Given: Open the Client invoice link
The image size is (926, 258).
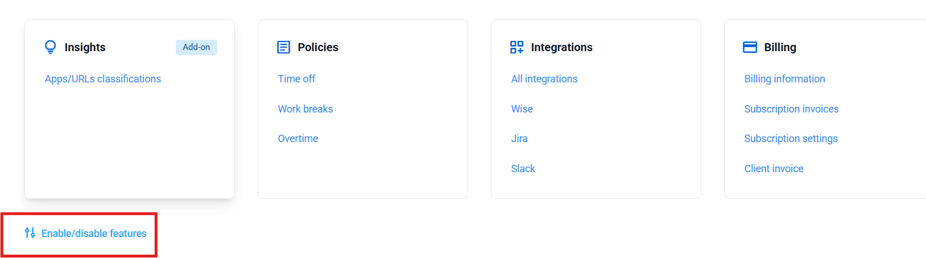Looking at the screenshot, I should click(774, 169).
